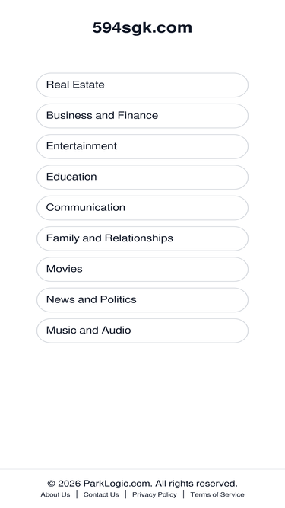Open the Terms of Service link
This screenshot has height=508, width=285.
pos(217,494)
